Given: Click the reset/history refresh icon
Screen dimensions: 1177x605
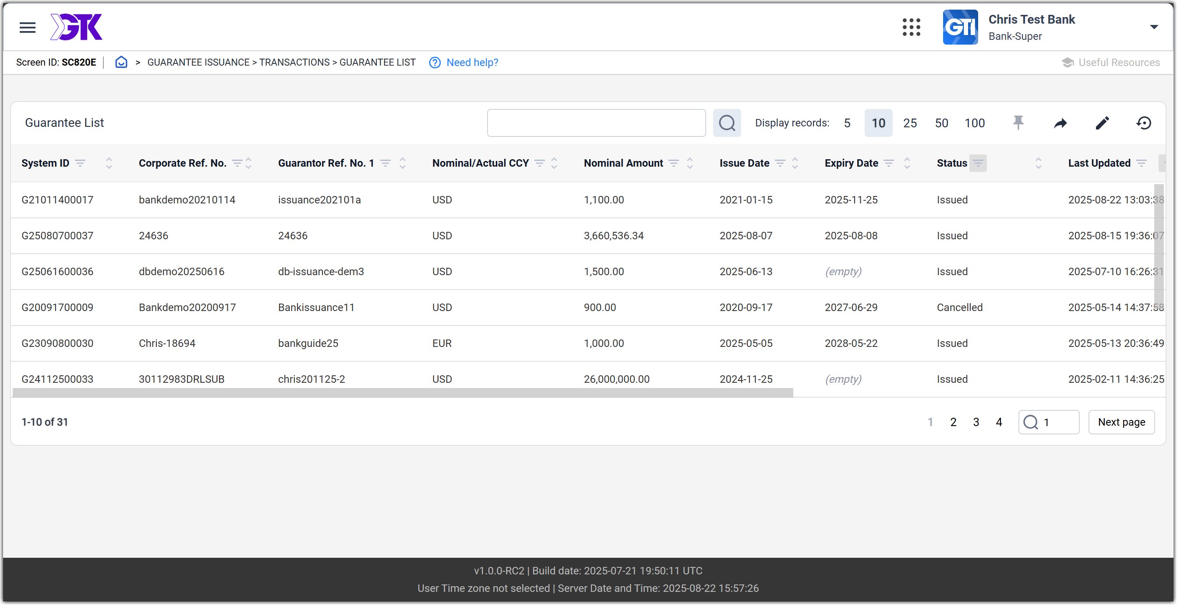Looking at the screenshot, I should coord(1144,123).
